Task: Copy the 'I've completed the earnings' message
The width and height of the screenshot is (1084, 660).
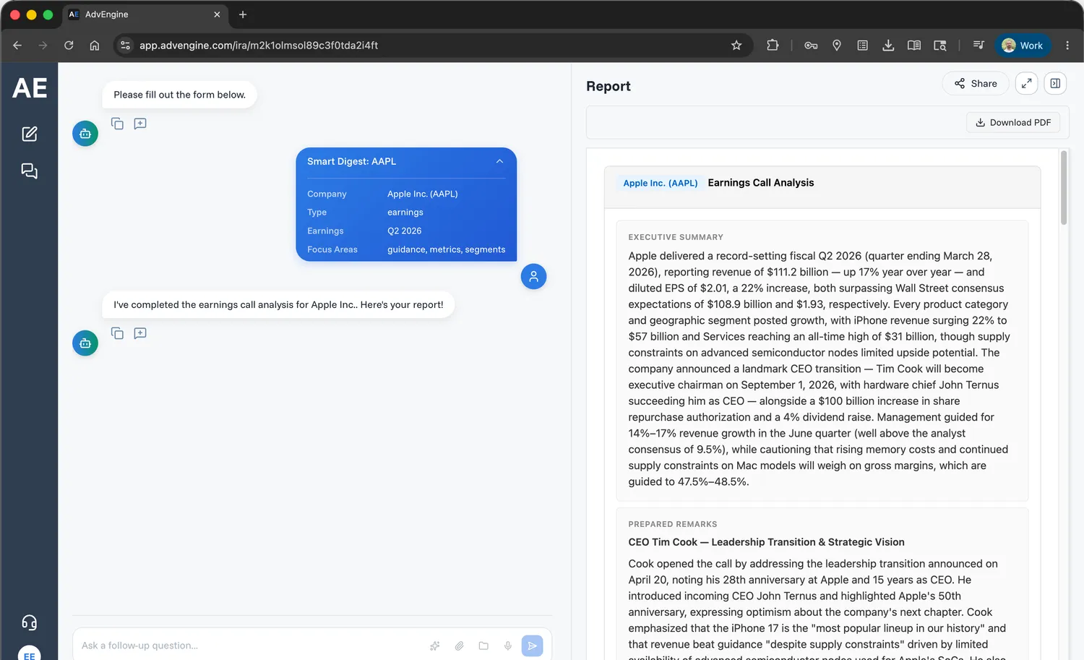Action: 117,333
